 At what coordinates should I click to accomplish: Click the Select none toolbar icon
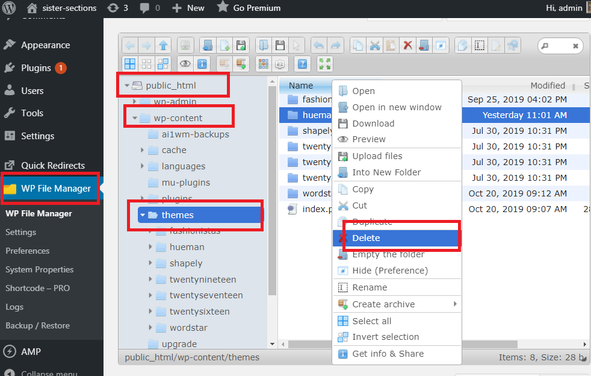click(x=147, y=64)
